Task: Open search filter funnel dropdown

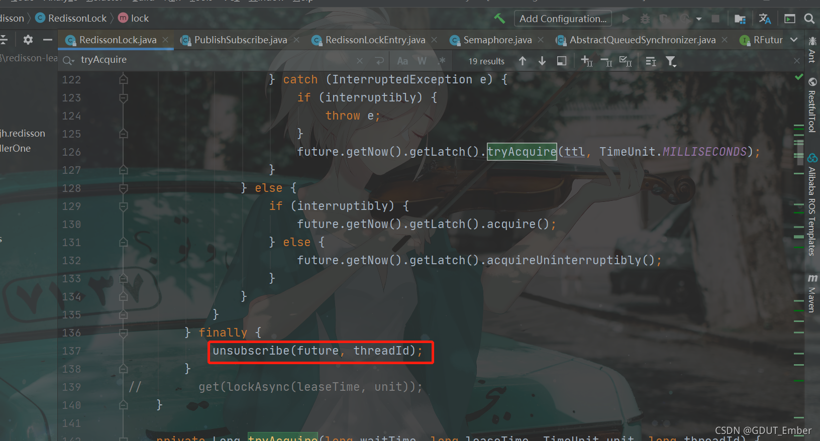Action: click(671, 61)
